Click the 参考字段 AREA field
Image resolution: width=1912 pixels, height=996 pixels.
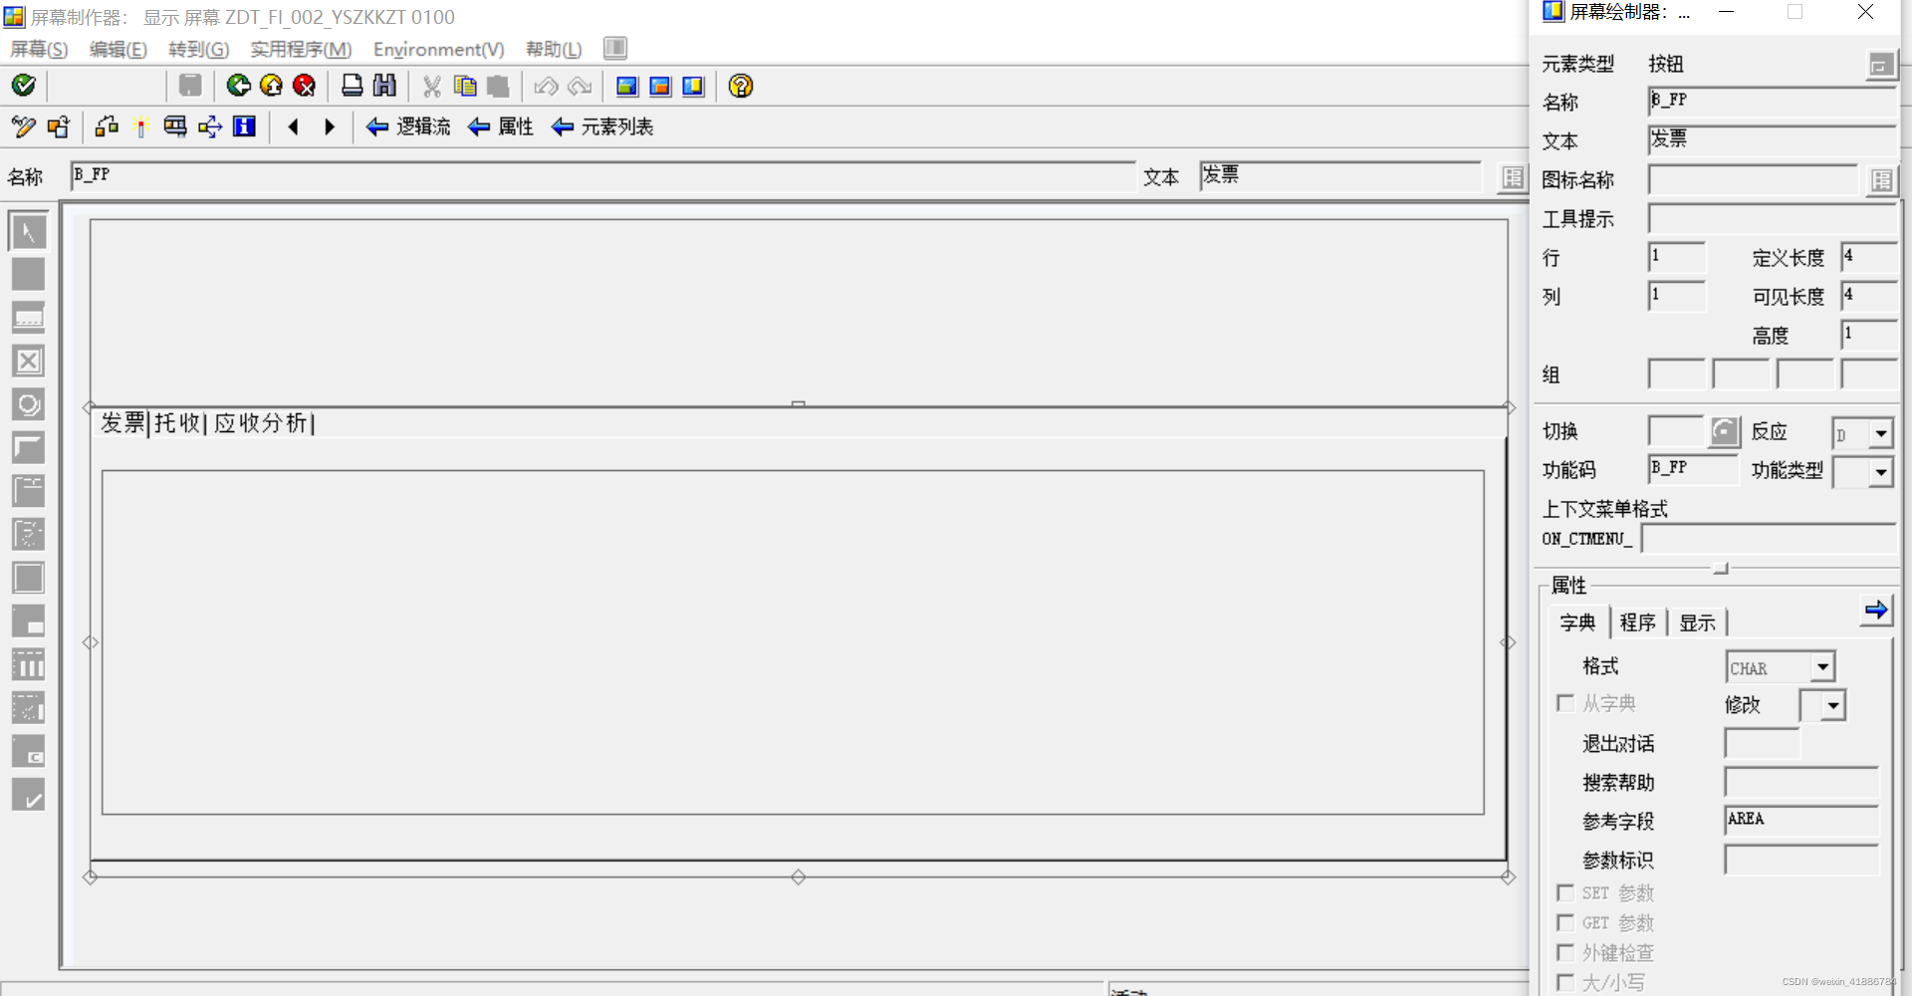[1801, 821]
